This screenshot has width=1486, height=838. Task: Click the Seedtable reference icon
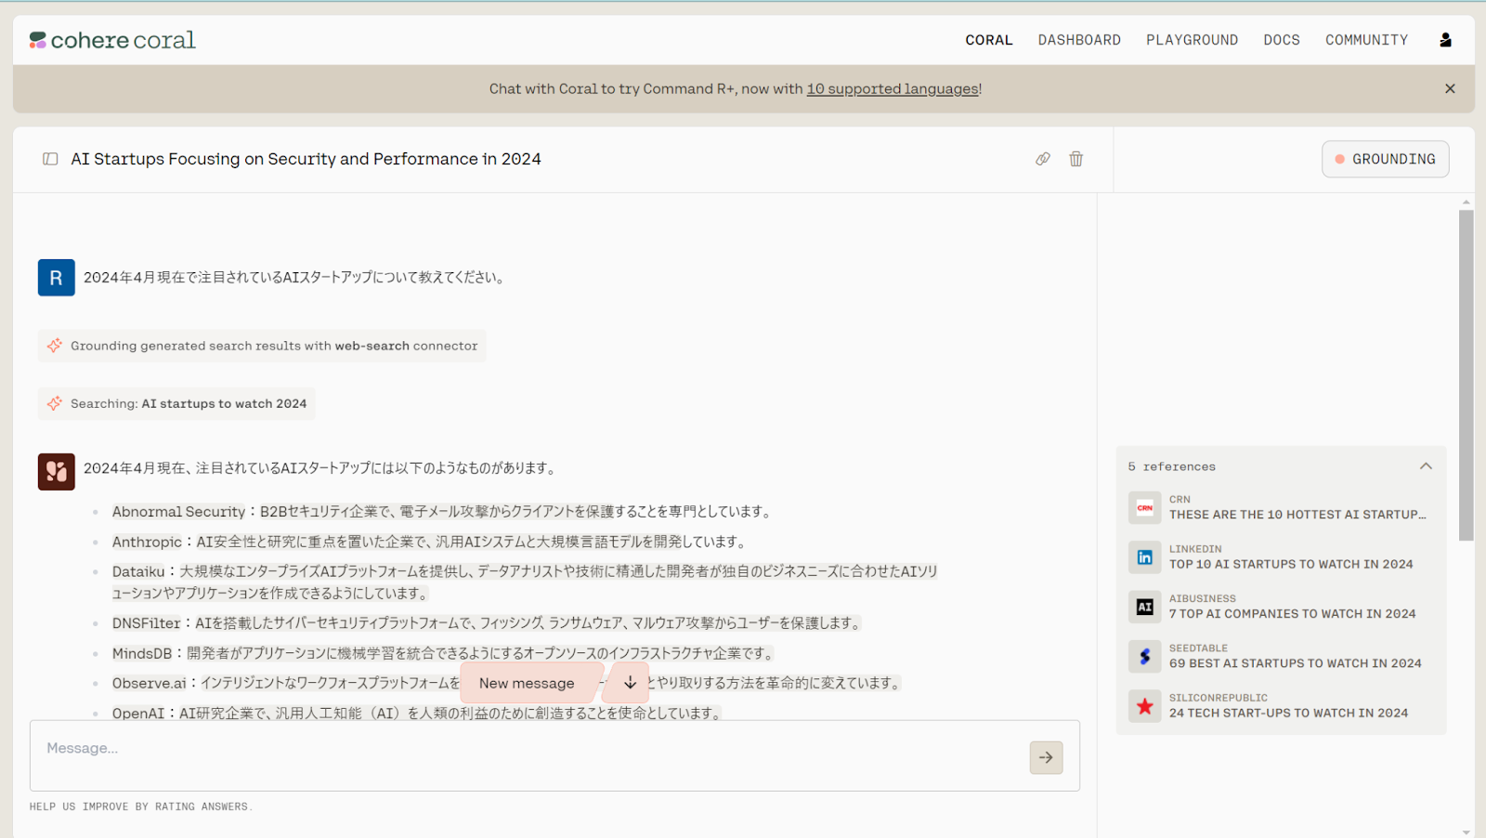pyautogui.click(x=1145, y=656)
